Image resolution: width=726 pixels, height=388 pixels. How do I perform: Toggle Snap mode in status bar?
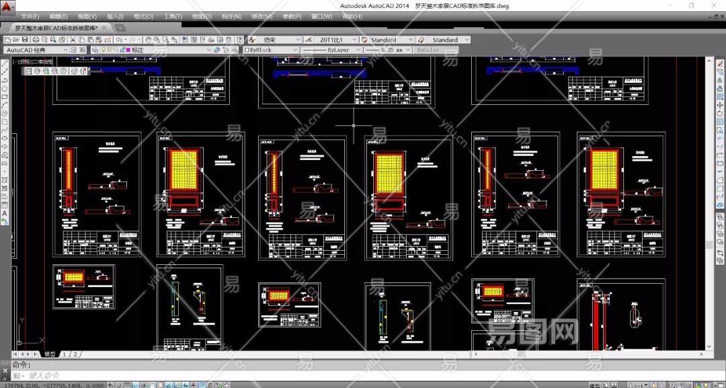(120, 384)
